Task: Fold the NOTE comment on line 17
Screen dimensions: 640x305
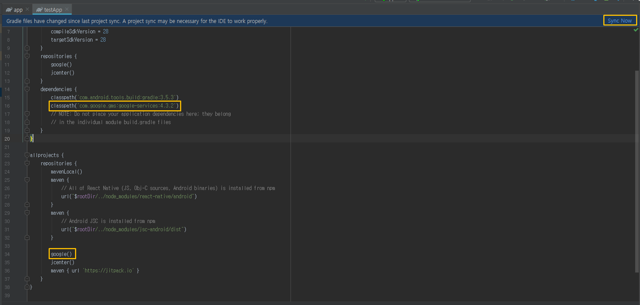Action: (x=27, y=114)
